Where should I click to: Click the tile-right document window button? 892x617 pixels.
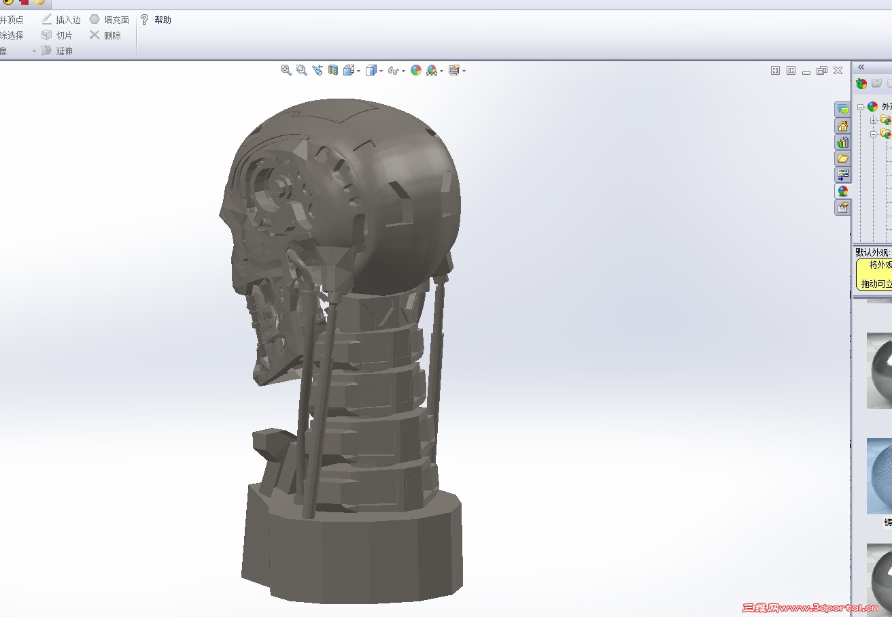(x=791, y=70)
